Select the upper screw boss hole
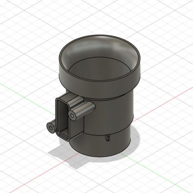Screen dimensions: 193x193 coord(72,116)
